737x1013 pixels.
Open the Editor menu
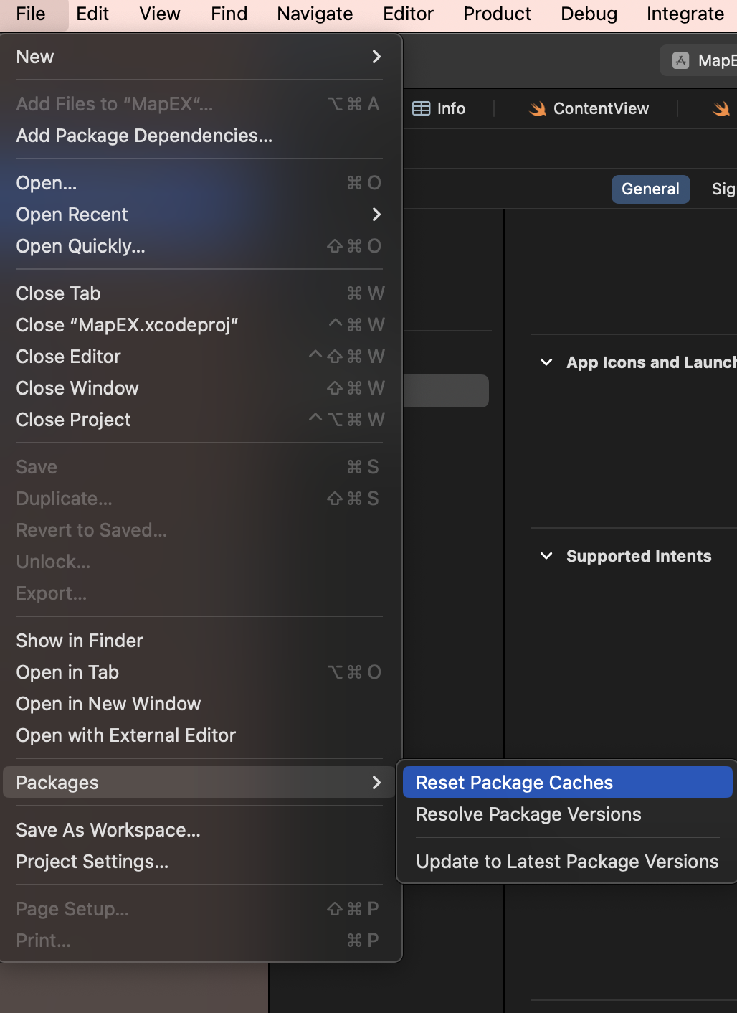point(408,14)
